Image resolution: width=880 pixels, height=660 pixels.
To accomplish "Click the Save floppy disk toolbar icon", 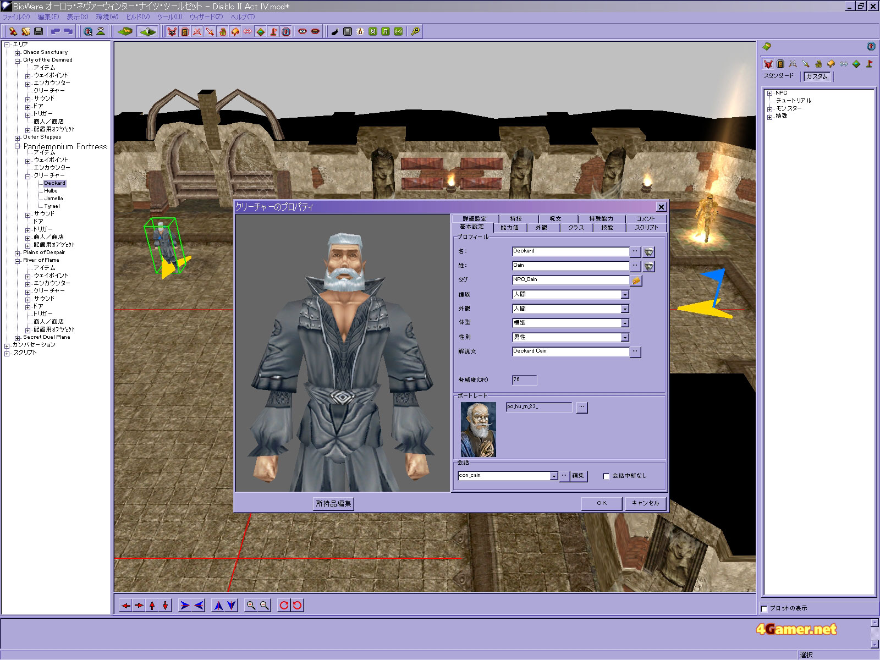I will (x=38, y=31).
